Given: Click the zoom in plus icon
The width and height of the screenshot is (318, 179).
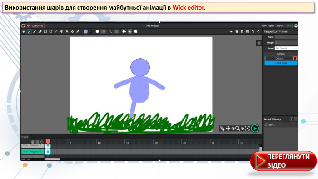Looking at the screenshot, I should pyautogui.click(x=233, y=129).
